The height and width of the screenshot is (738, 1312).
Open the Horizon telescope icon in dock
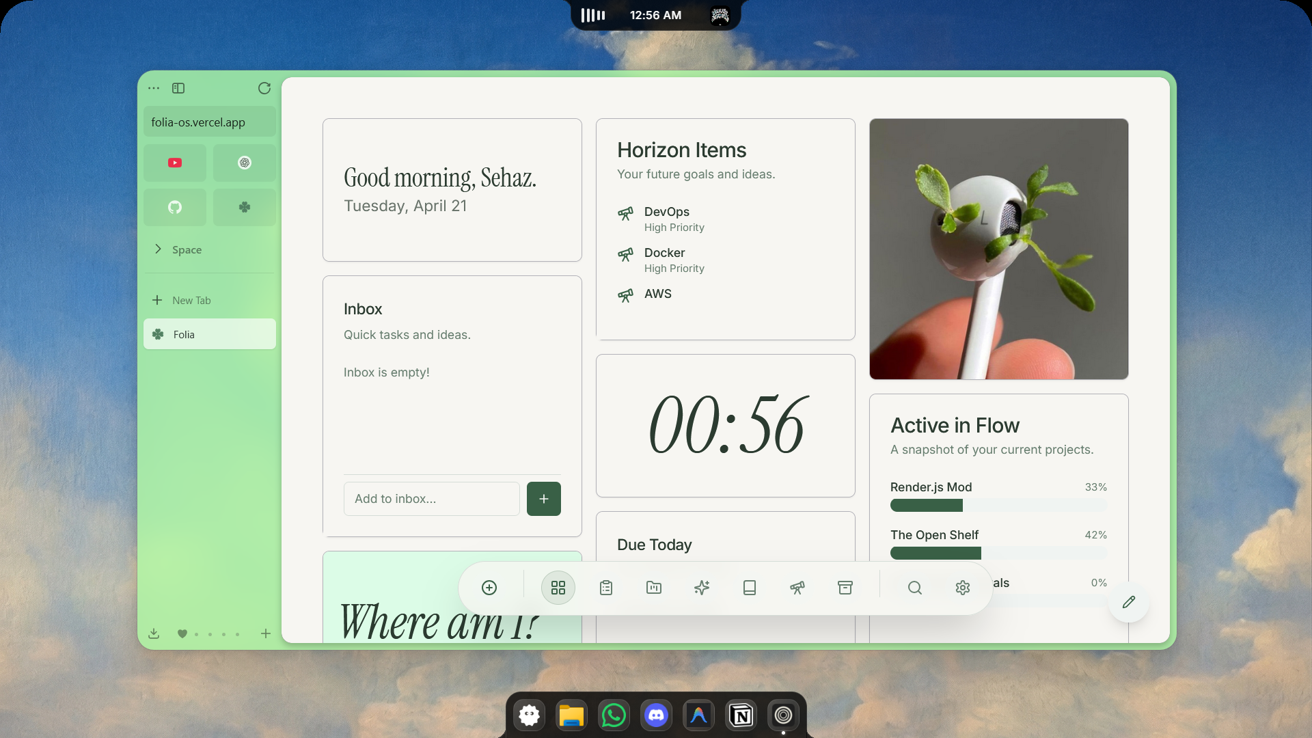(797, 588)
